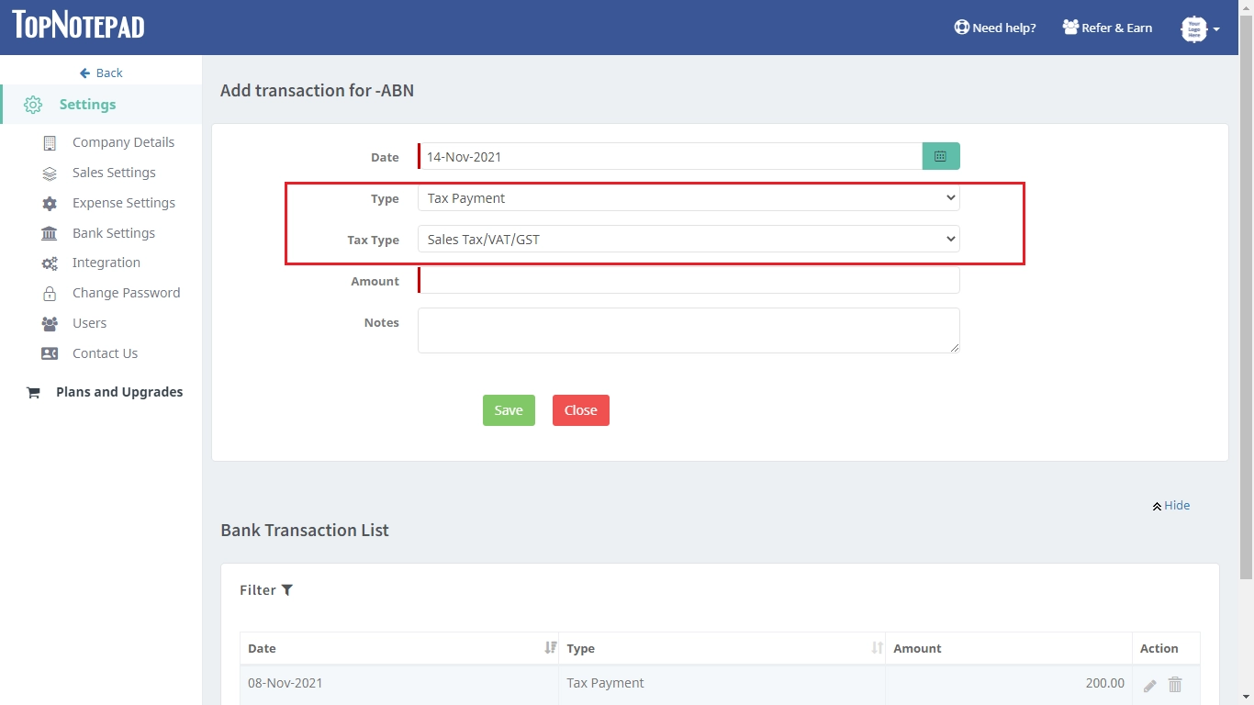
Task: Open the Need help lifebuoy icon
Action: (x=961, y=28)
